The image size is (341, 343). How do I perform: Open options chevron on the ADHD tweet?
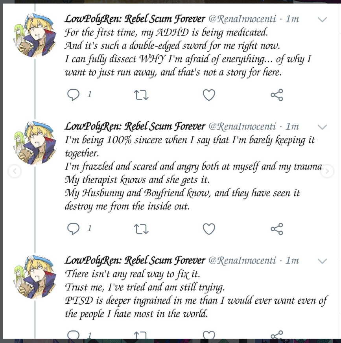coord(322,20)
